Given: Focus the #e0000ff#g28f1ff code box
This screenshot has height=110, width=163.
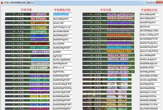Looking at the screenshot, I should click(x=63, y=35).
